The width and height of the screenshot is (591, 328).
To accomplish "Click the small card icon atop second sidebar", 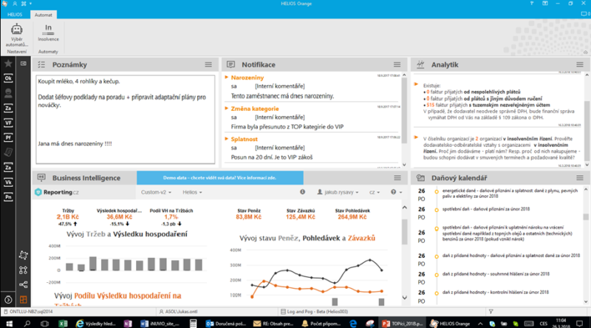I will click(24, 64).
